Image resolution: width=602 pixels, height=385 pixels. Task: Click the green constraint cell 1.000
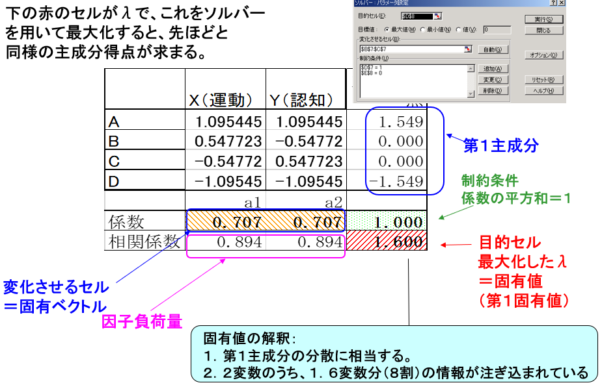tap(387, 221)
